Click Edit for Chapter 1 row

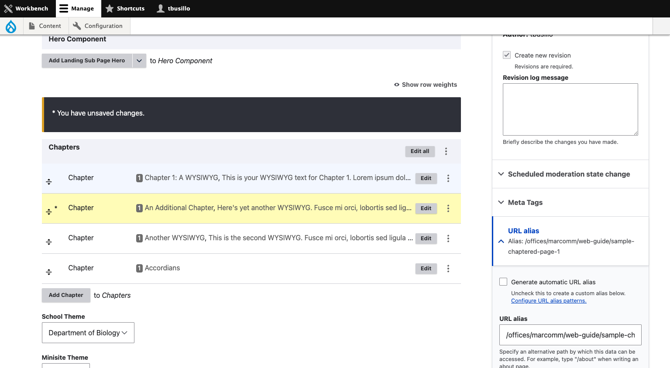[426, 178]
